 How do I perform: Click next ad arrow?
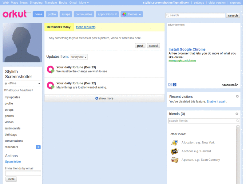(x=174, y=85)
